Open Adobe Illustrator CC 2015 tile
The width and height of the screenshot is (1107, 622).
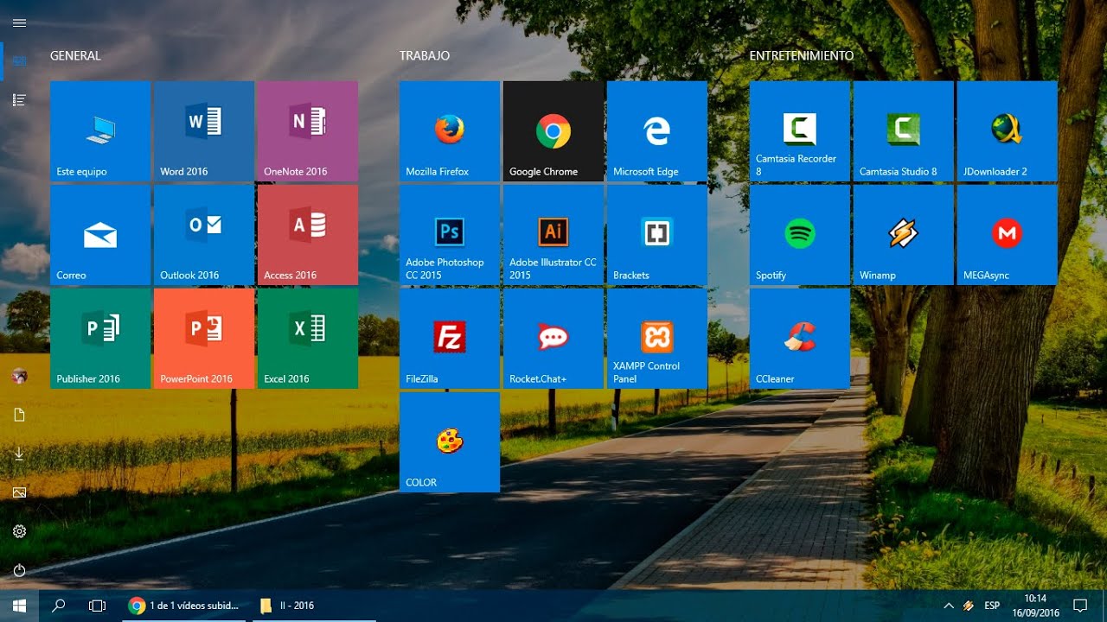pyautogui.click(x=553, y=235)
